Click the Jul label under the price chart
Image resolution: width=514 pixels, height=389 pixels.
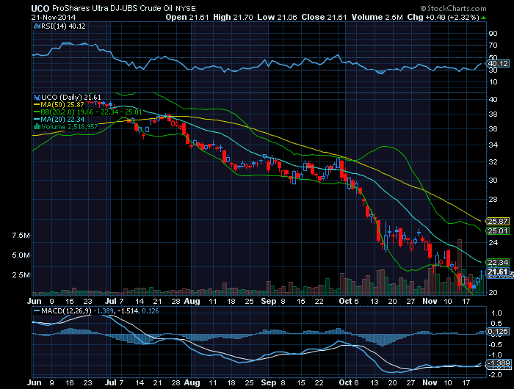[x=111, y=301]
